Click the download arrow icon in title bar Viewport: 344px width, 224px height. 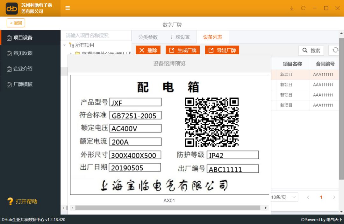[x=292, y=8]
